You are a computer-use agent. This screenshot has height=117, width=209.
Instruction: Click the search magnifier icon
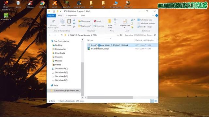tap(155, 35)
